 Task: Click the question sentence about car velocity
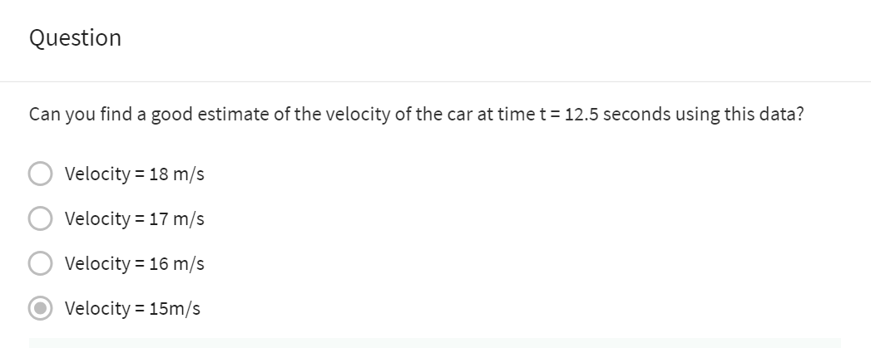click(x=416, y=115)
